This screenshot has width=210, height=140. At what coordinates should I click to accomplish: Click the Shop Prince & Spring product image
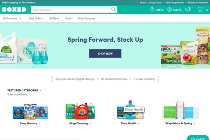click(x=180, y=110)
